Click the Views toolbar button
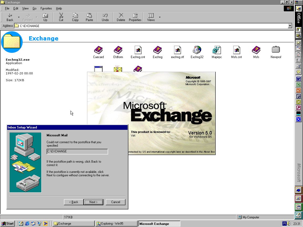303x227 pixels. click(151, 17)
